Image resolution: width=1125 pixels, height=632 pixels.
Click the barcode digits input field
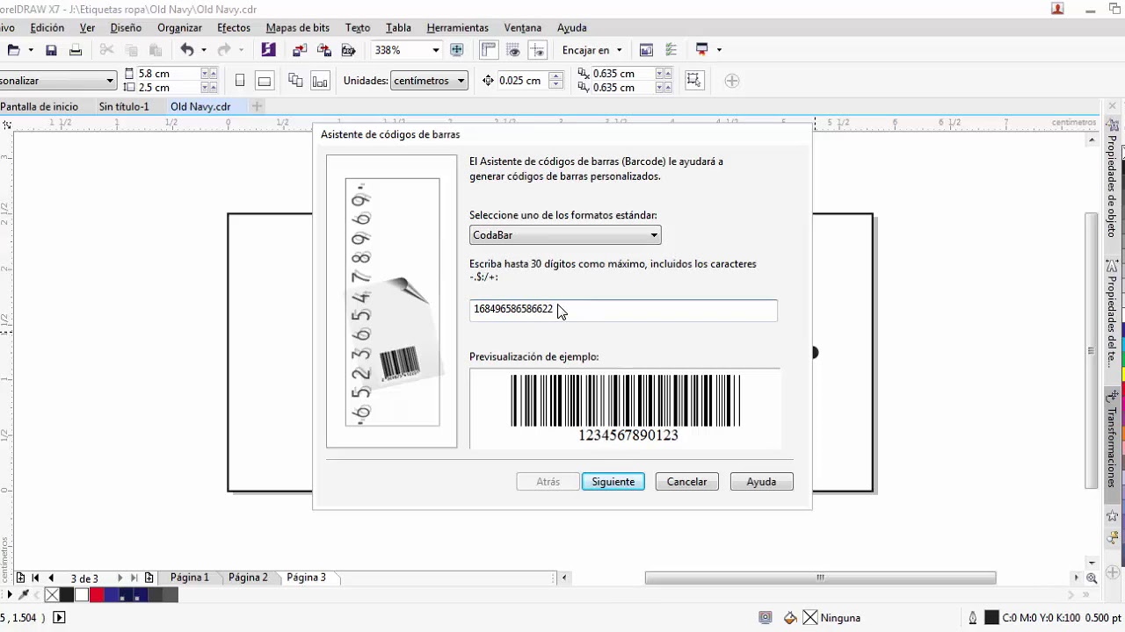click(623, 310)
